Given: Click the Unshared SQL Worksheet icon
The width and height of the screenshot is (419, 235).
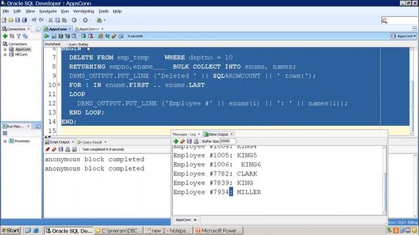Looking at the screenshot, I should [100, 36].
